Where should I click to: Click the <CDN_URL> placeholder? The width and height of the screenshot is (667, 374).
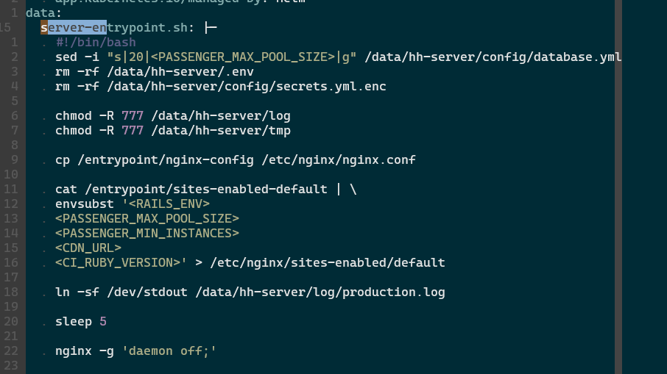coord(88,248)
